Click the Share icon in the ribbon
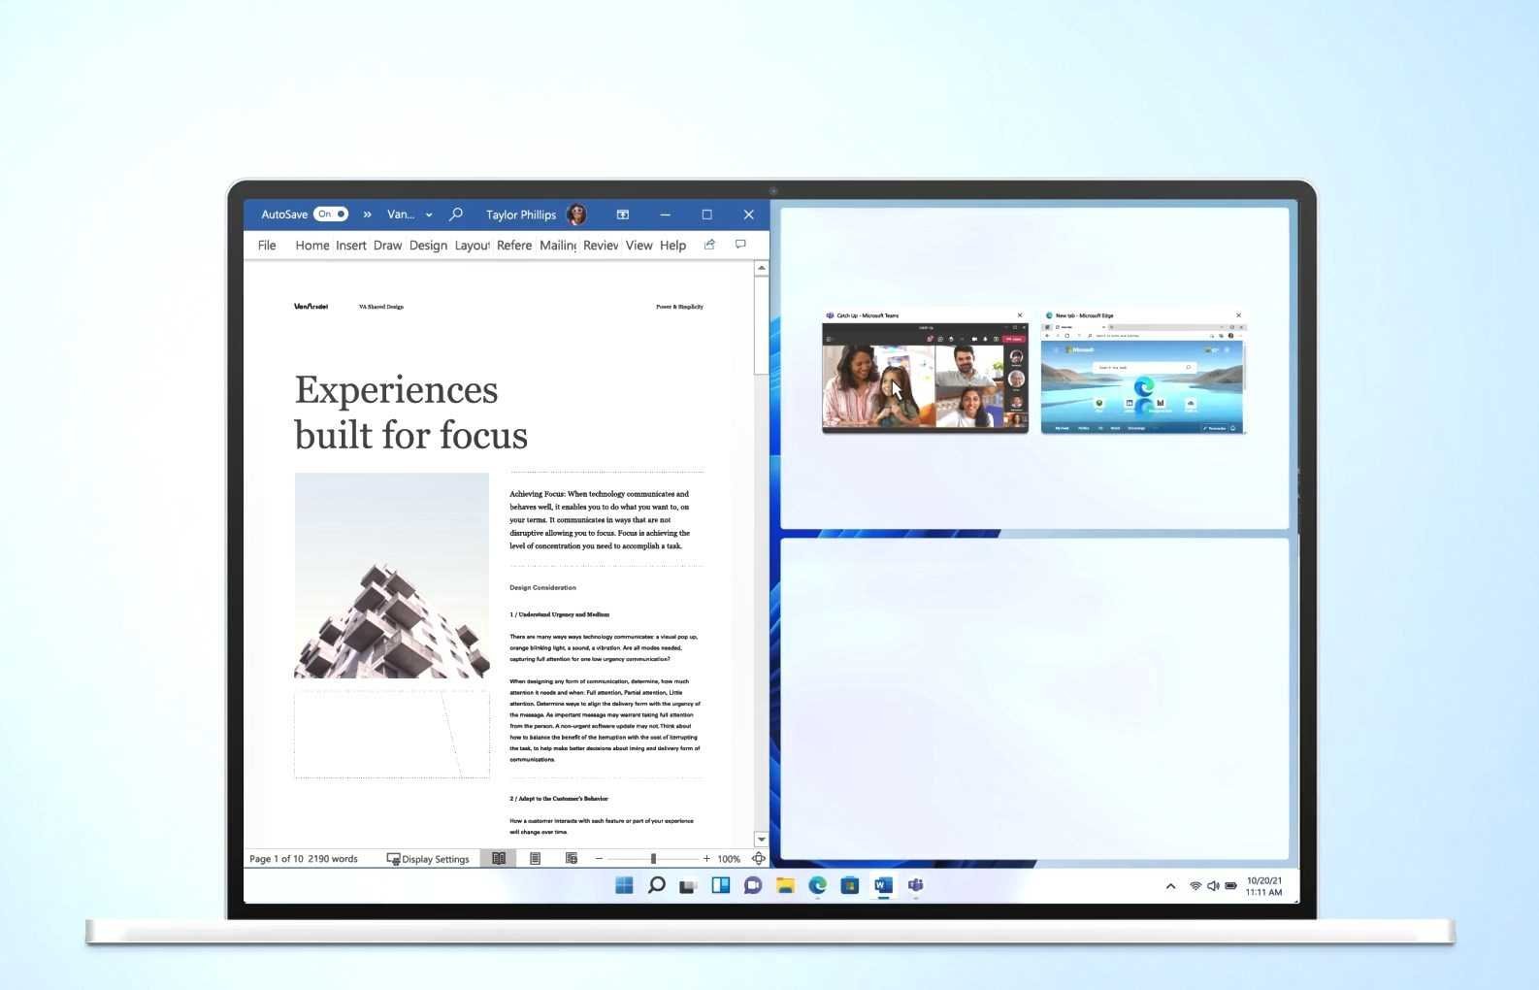This screenshot has width=1539, height=990. tap(709, 245)
